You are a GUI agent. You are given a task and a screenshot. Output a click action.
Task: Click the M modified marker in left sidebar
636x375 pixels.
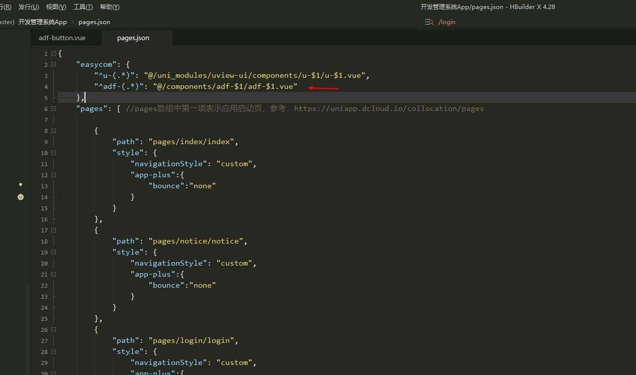coord(21,197)
